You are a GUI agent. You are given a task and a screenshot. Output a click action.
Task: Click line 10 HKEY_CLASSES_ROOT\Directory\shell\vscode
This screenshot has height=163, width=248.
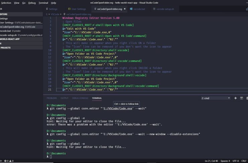(x=96, y=50)
